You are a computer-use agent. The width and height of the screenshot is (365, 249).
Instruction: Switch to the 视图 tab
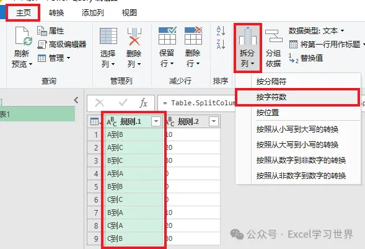[130, 13]
